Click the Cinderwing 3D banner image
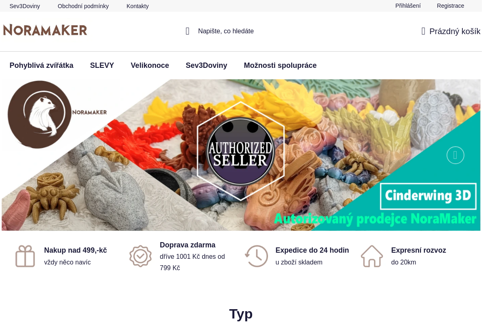The width and height of the screenshot is (488, 325). coord(241,155)
